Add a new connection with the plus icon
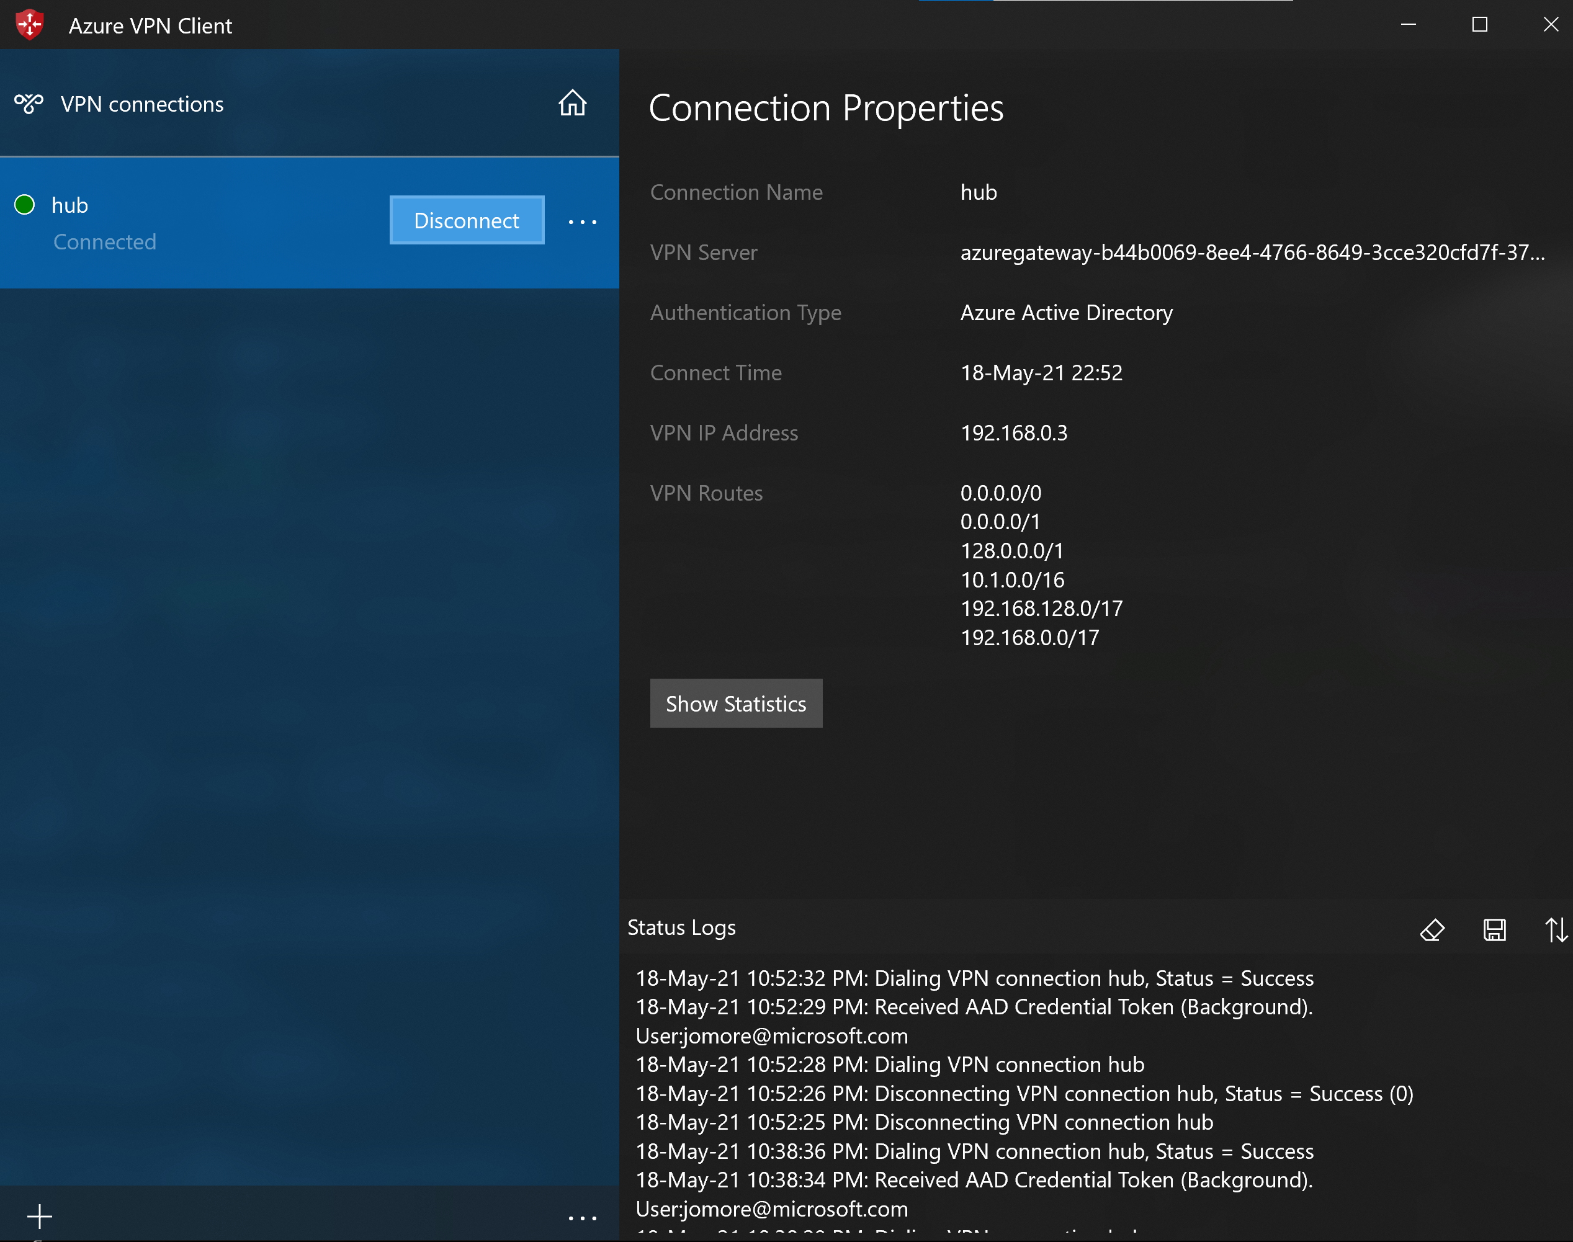Viewport: 1573px width, 1242px height. point(40,1215)
